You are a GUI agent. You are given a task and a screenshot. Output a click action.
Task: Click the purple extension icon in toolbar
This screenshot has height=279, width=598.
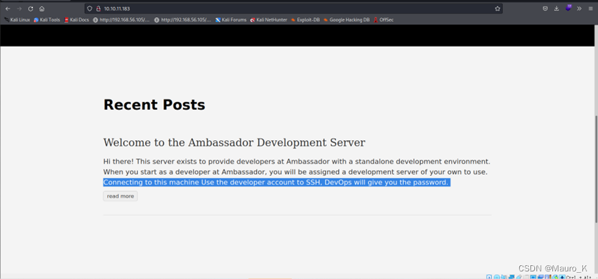568,8
